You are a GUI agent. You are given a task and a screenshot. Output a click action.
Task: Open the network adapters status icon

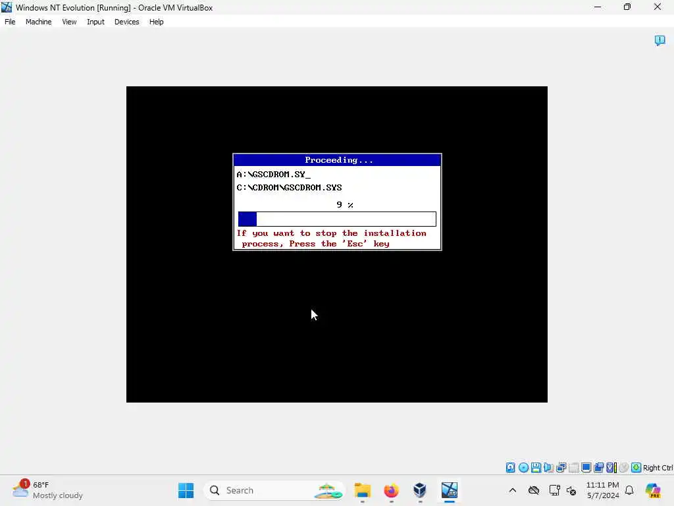click(561, 468)
